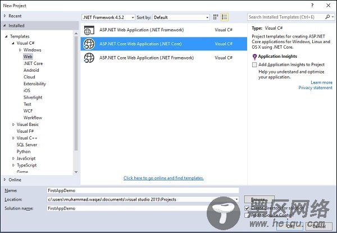The image size is (337, 233).
Task: Open the Privacy statement link
Action: [x=315, y=88]
